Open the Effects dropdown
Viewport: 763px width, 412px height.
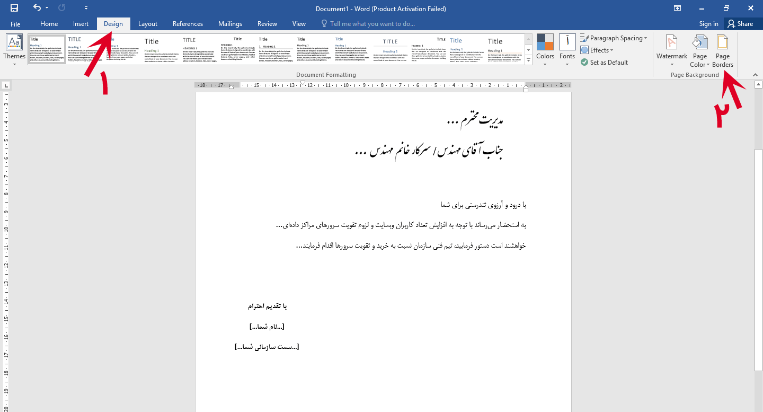click(597, 50)
